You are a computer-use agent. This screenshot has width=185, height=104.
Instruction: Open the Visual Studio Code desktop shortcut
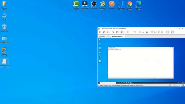pos(121,5)
